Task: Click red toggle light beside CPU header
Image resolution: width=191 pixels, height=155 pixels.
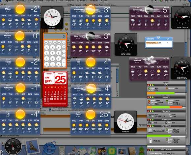Action: (148, 85)
